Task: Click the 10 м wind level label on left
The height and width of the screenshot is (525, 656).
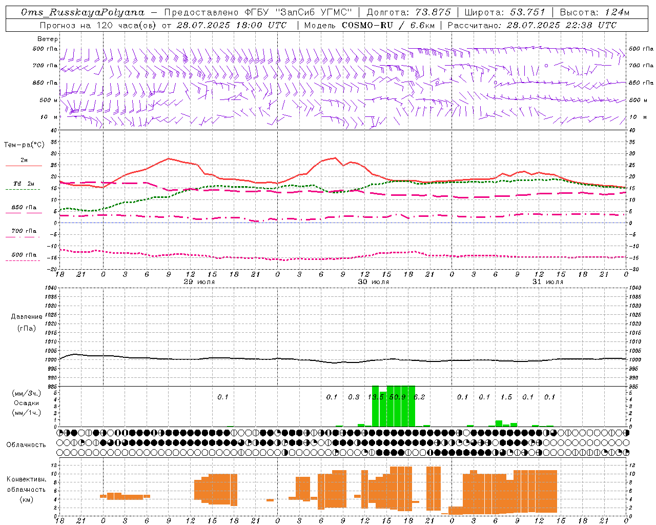Action: pos(49,117)
